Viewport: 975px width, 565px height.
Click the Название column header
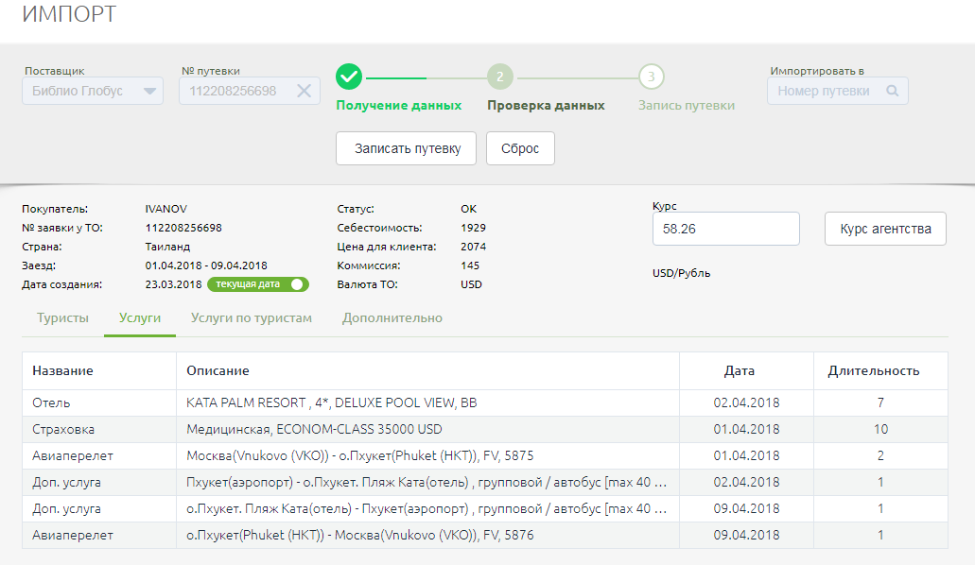tap(62, 370)
